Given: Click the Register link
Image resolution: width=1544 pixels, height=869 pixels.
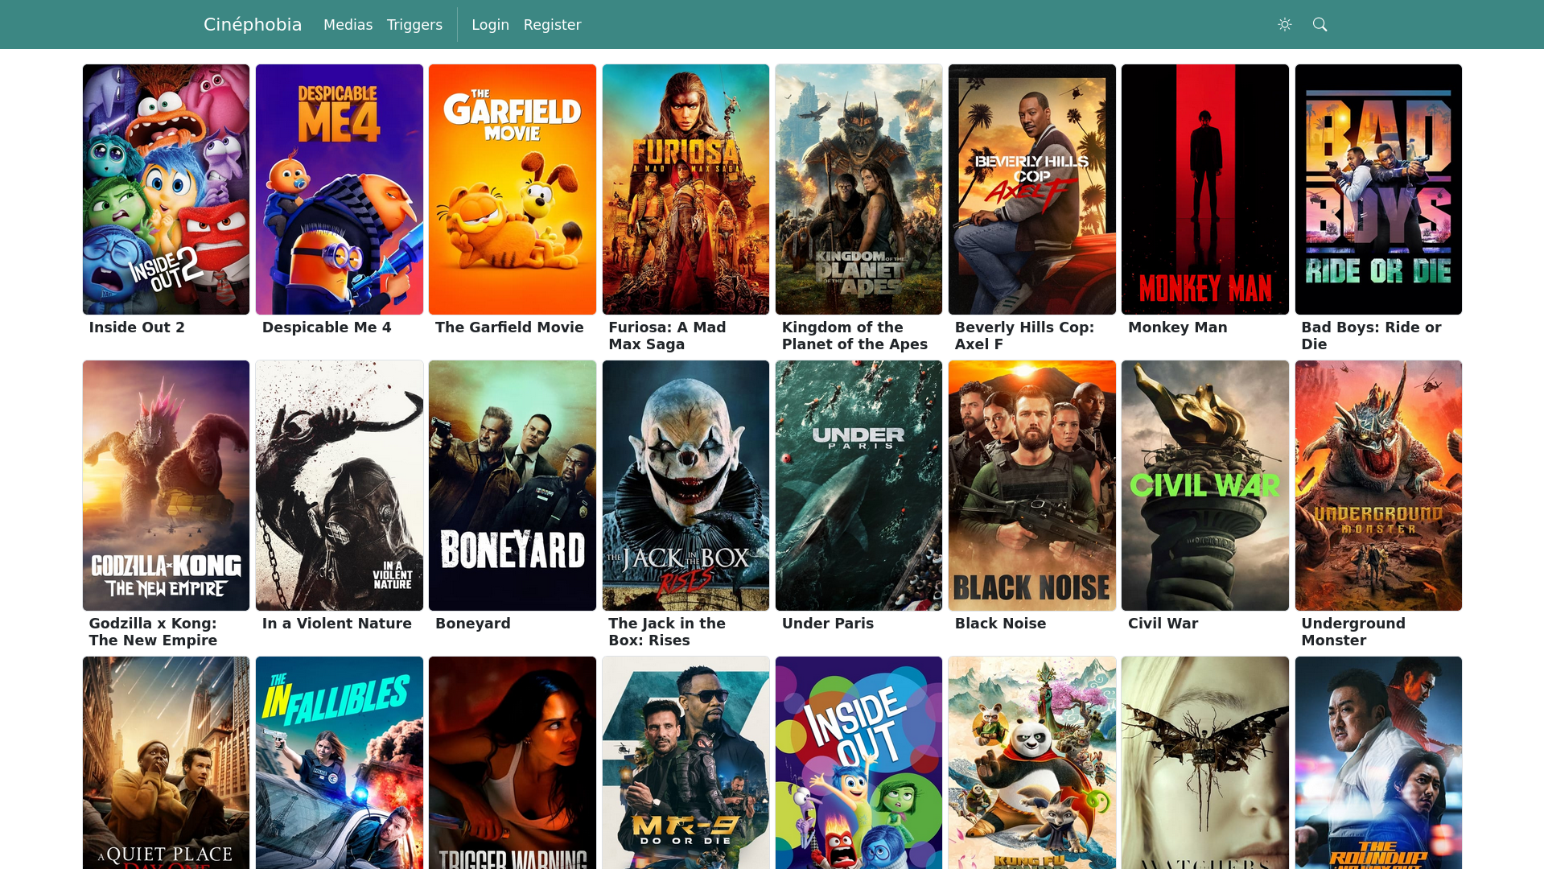Looking at the screenshot, I should point(552,25).
